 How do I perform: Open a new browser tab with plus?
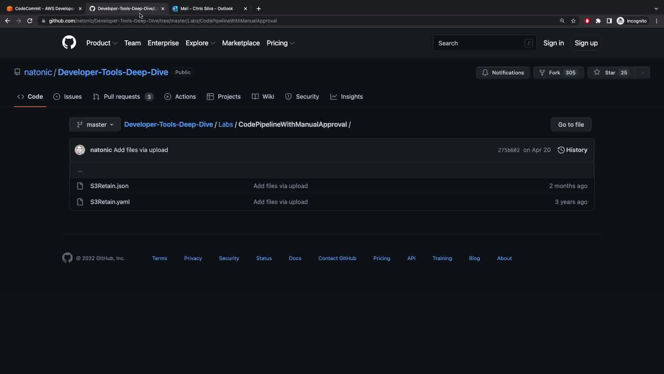(259, 9)
